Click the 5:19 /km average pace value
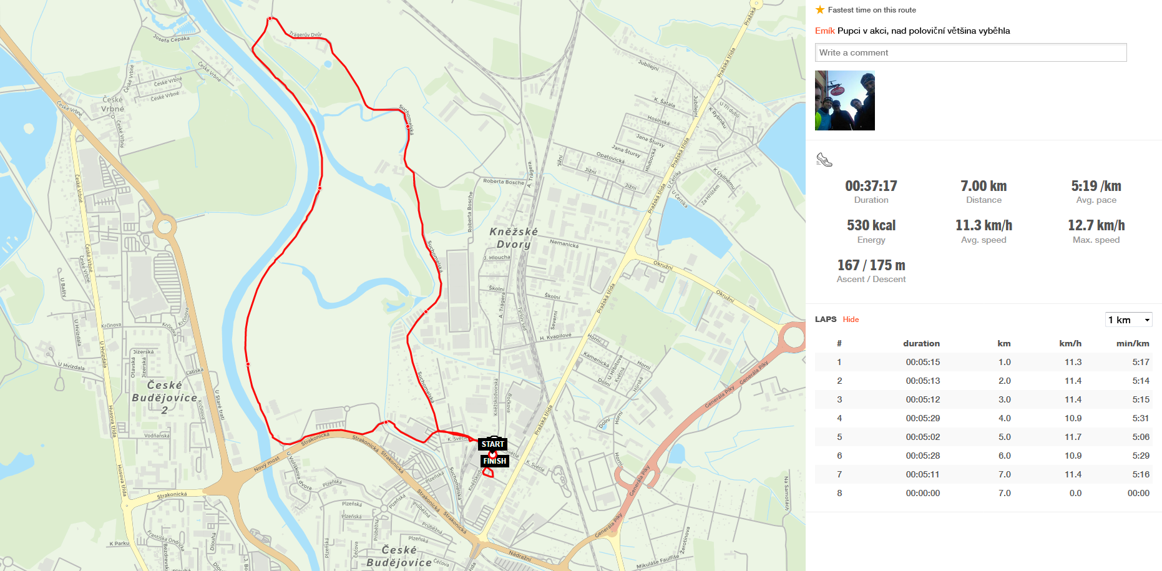Screen dimensions: 1162x571 coord(1096,186)
